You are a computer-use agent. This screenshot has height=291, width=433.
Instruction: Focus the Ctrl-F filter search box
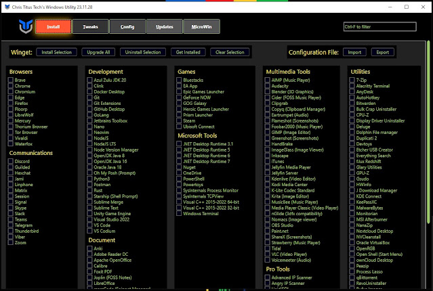coord(379,27)
